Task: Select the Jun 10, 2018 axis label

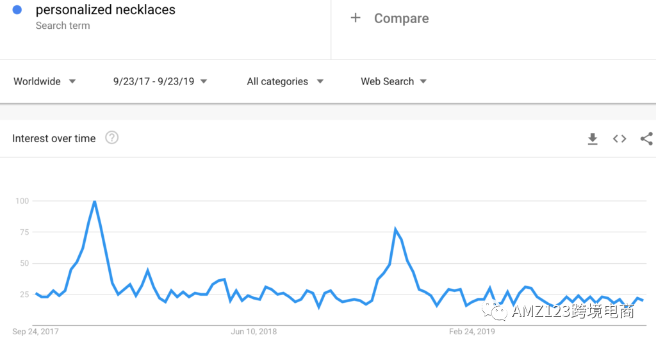Action: click(254, 332)
